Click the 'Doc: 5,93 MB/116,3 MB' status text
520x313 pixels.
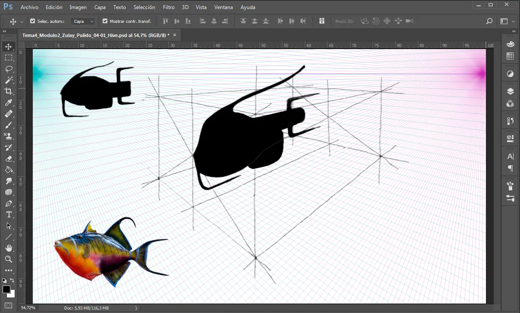pos(86,308)
